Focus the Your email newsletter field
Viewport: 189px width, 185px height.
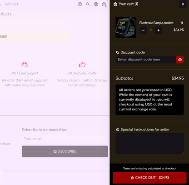point(65,139)
